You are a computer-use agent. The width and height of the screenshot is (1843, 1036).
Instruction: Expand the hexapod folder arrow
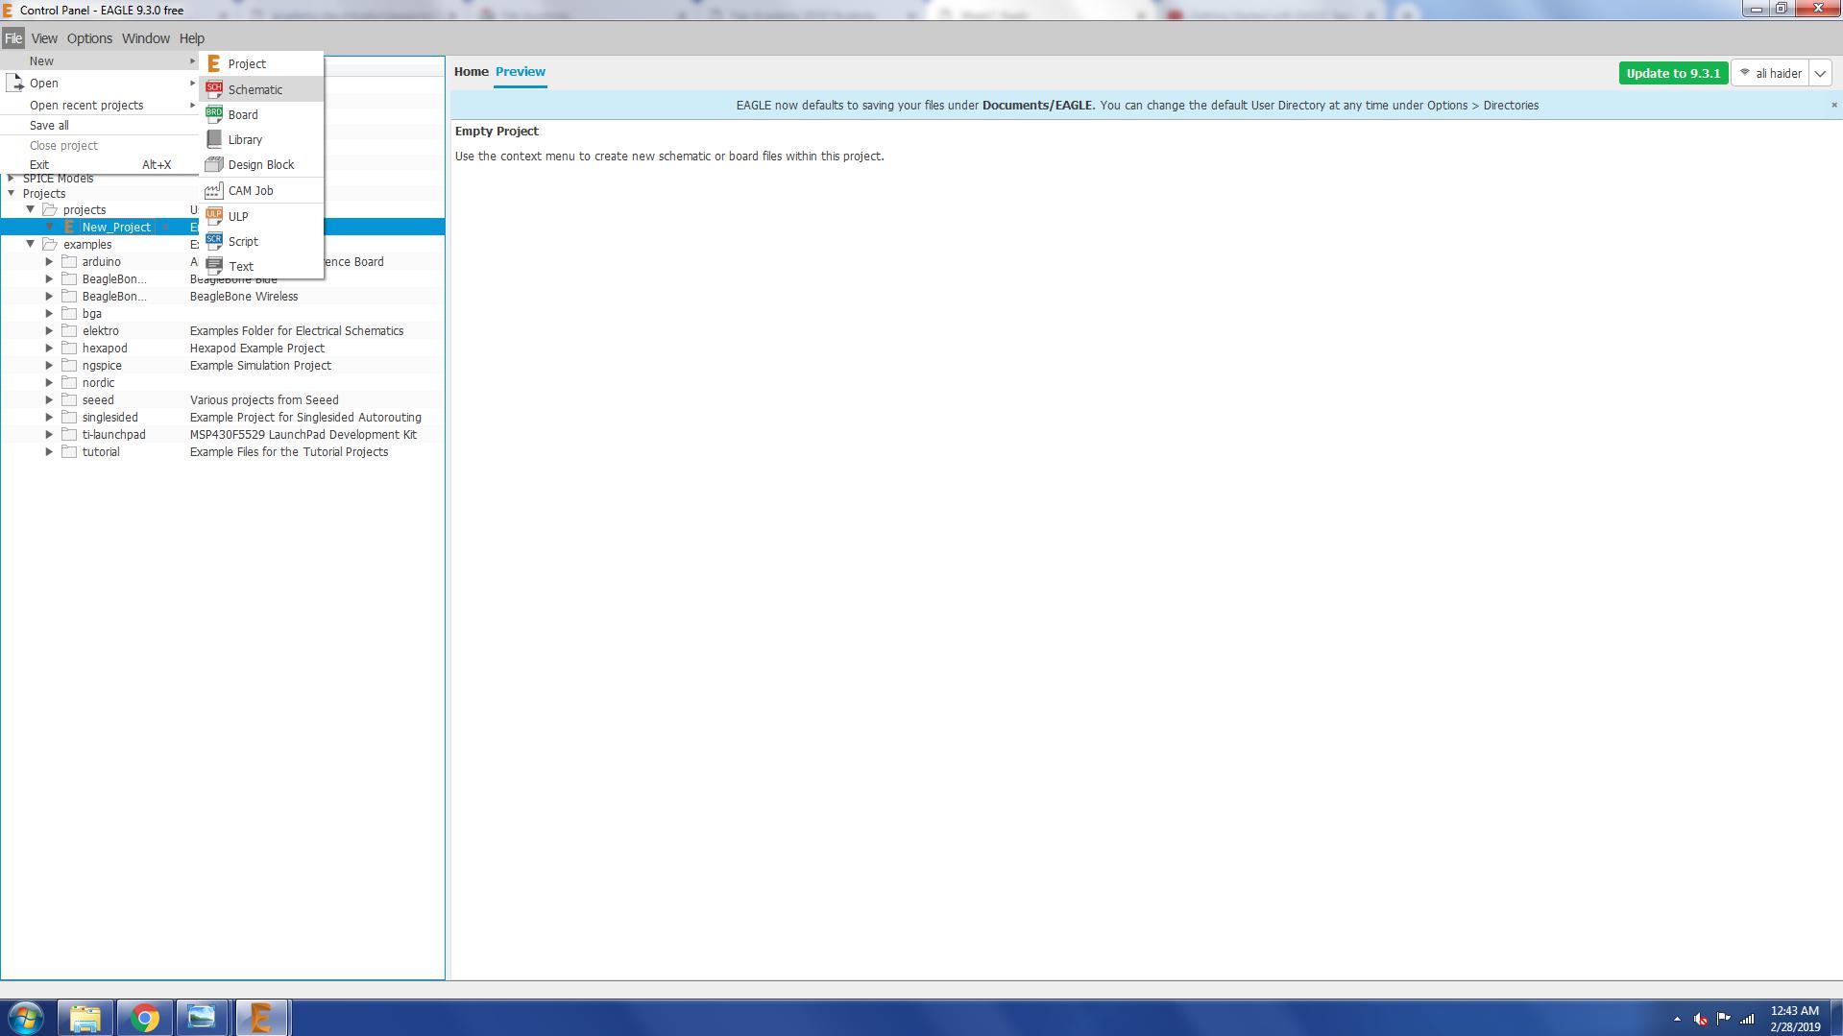pyautogui.click(x=50, y=348)
